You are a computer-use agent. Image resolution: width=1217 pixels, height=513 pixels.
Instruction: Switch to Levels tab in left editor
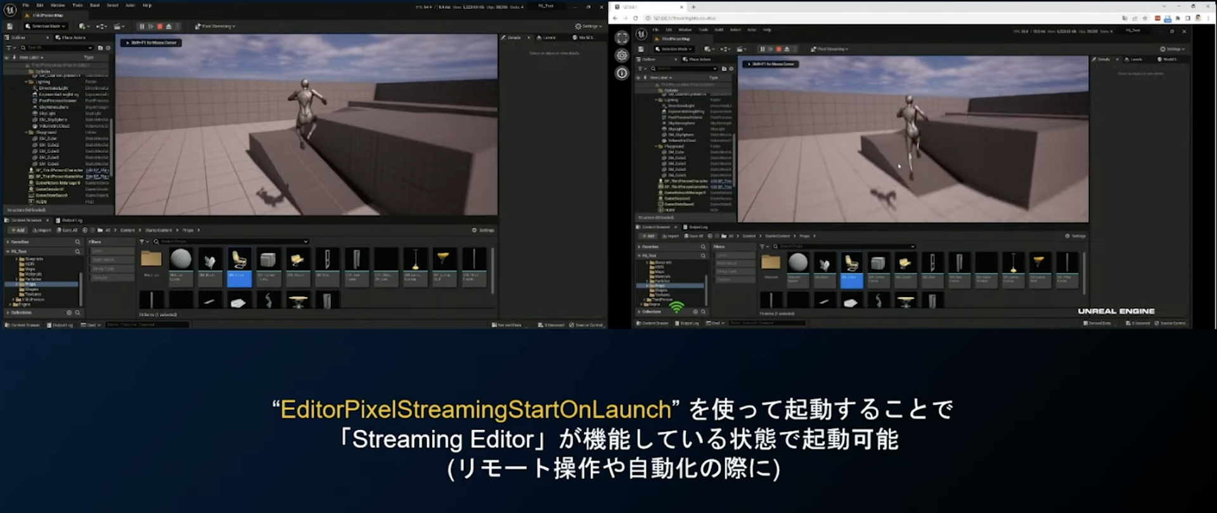point(546,37)
